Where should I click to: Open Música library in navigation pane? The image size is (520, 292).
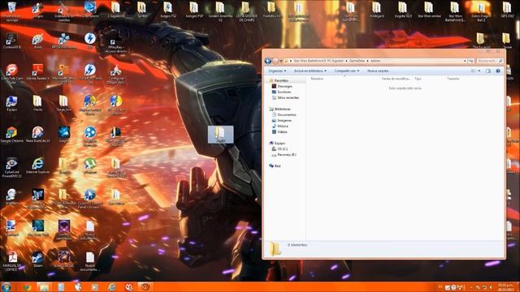pyautogui.click(x=283, y=127)
